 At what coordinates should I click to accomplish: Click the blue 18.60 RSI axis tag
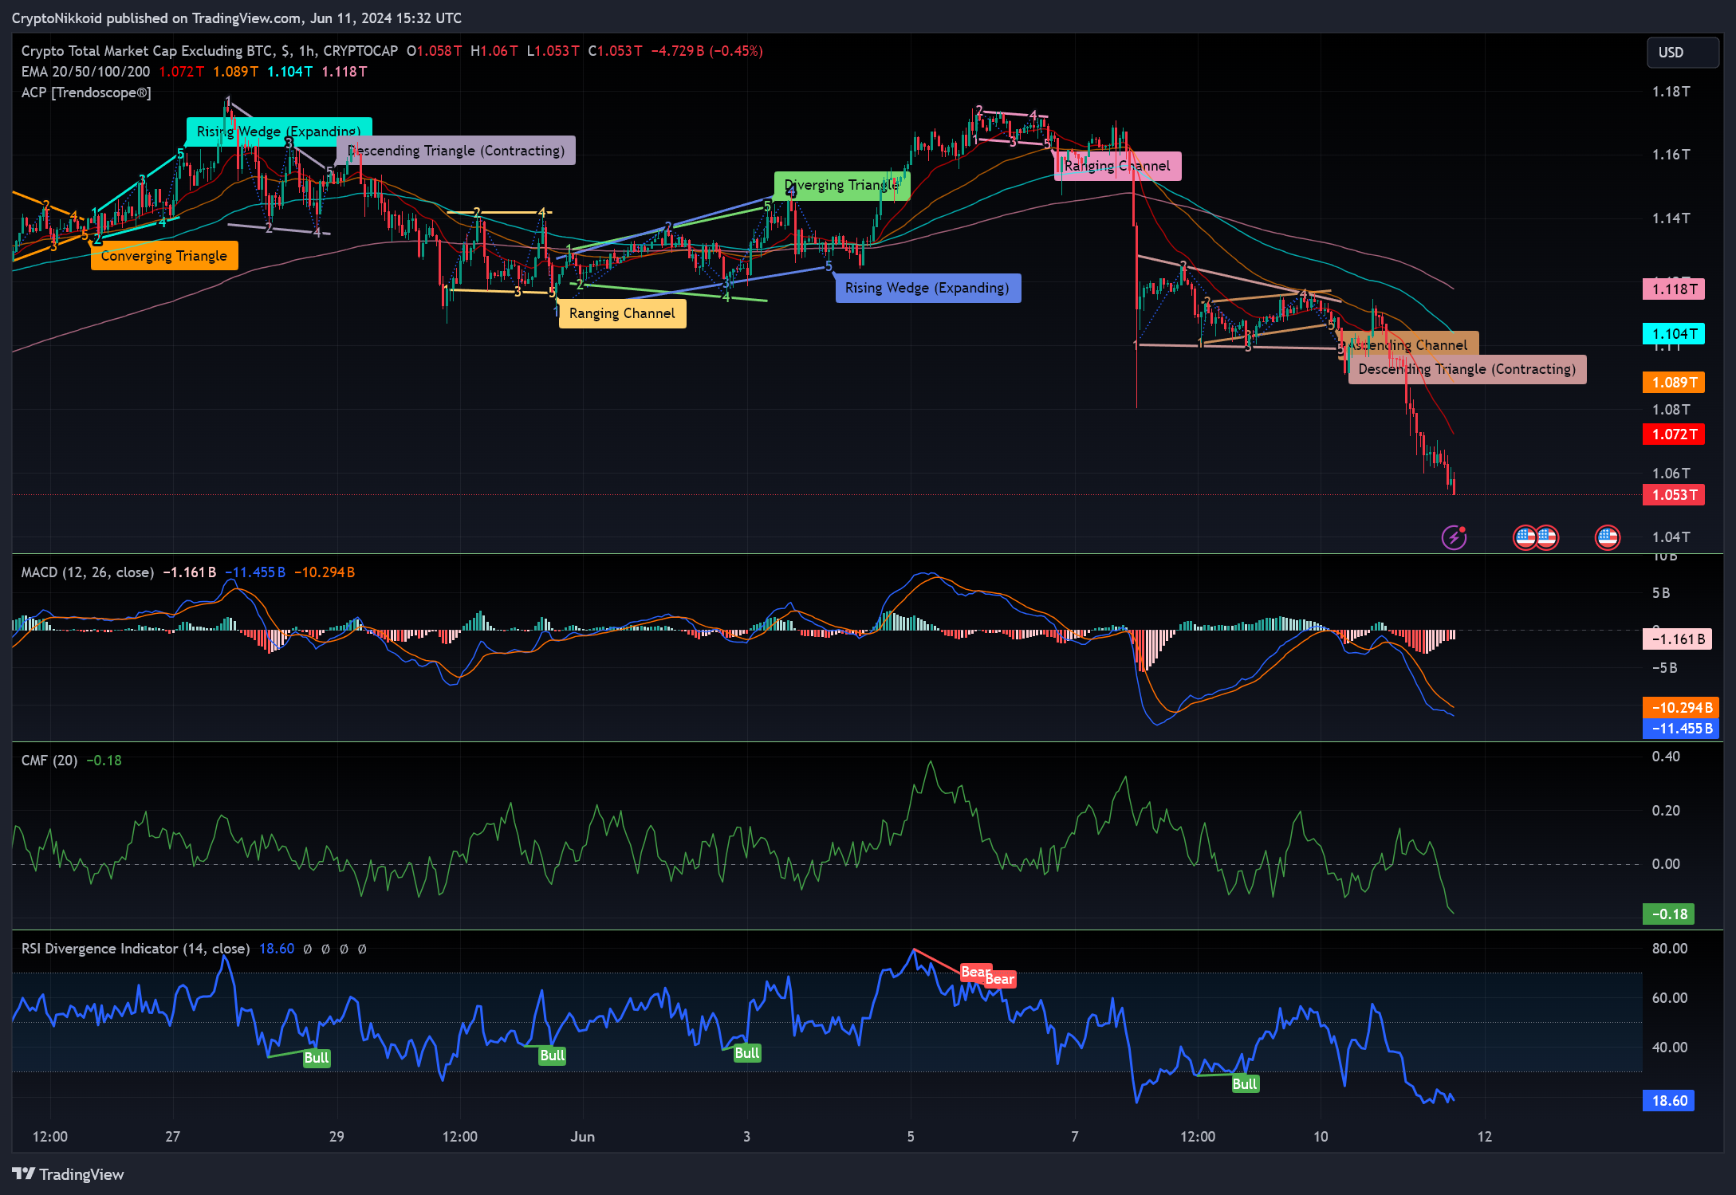point(1668,1101)
